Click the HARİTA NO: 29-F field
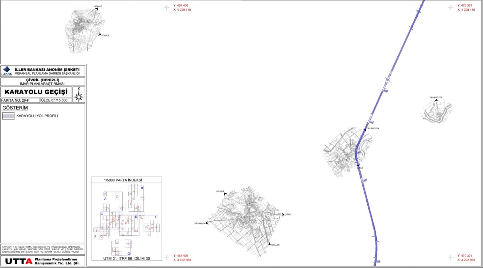The image size is (483, 268). [x=20, y=100]
